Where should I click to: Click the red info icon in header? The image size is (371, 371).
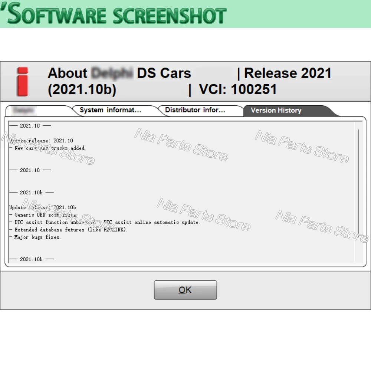(x=23, y=82)
